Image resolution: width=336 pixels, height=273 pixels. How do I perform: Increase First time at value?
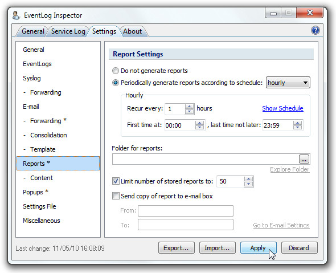pyautogui.click(x=199, y=123)
